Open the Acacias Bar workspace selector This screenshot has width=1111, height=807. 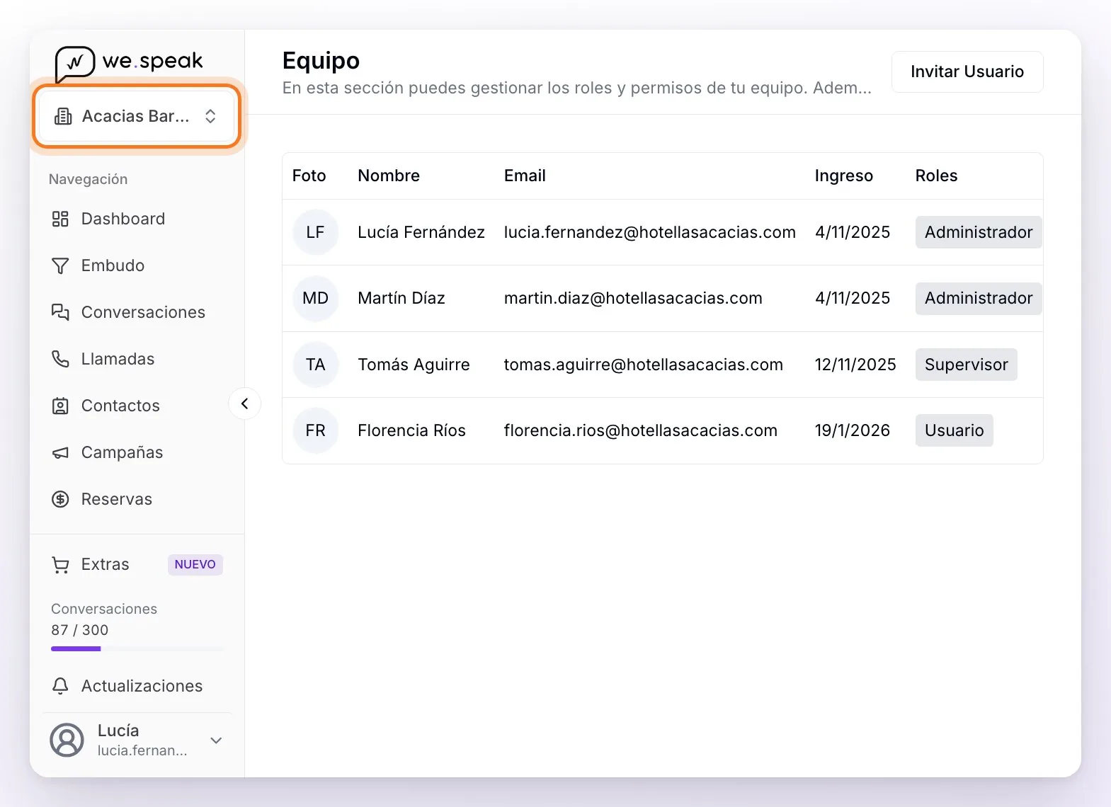coord(137,116)
